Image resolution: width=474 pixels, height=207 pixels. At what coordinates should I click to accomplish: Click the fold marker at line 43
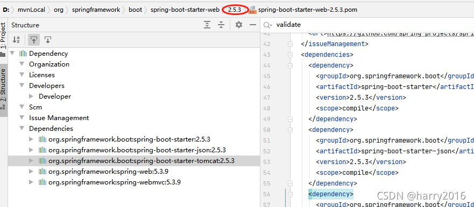pos(291,55)
